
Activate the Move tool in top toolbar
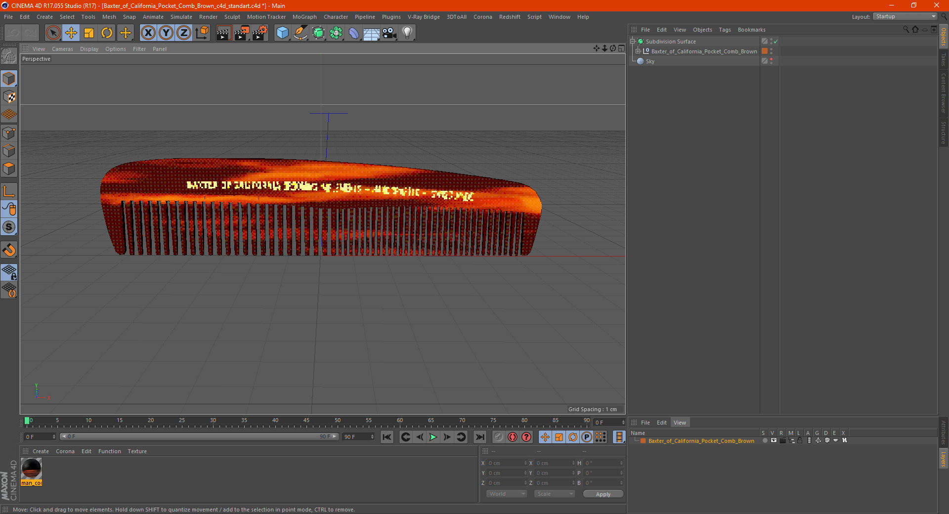pos(71,33)
